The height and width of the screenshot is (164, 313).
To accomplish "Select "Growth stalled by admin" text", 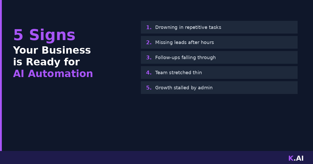I will [x=184, y=88].
